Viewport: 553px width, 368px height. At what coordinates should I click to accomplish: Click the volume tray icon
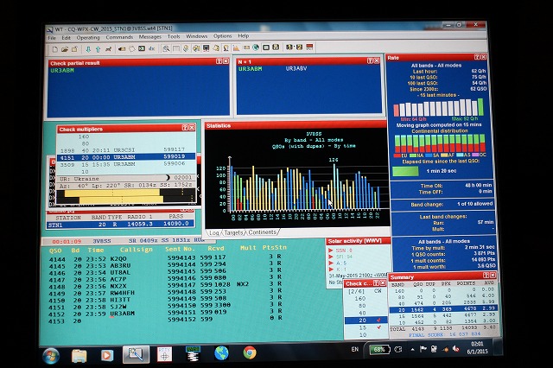tap(455, 349)
